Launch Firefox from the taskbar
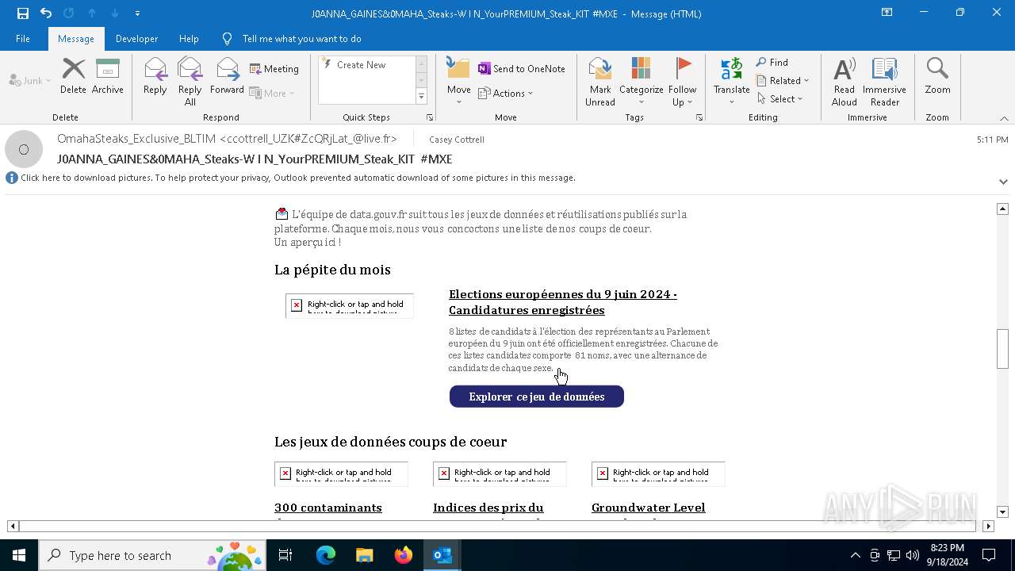 click(x=404, y=555)
